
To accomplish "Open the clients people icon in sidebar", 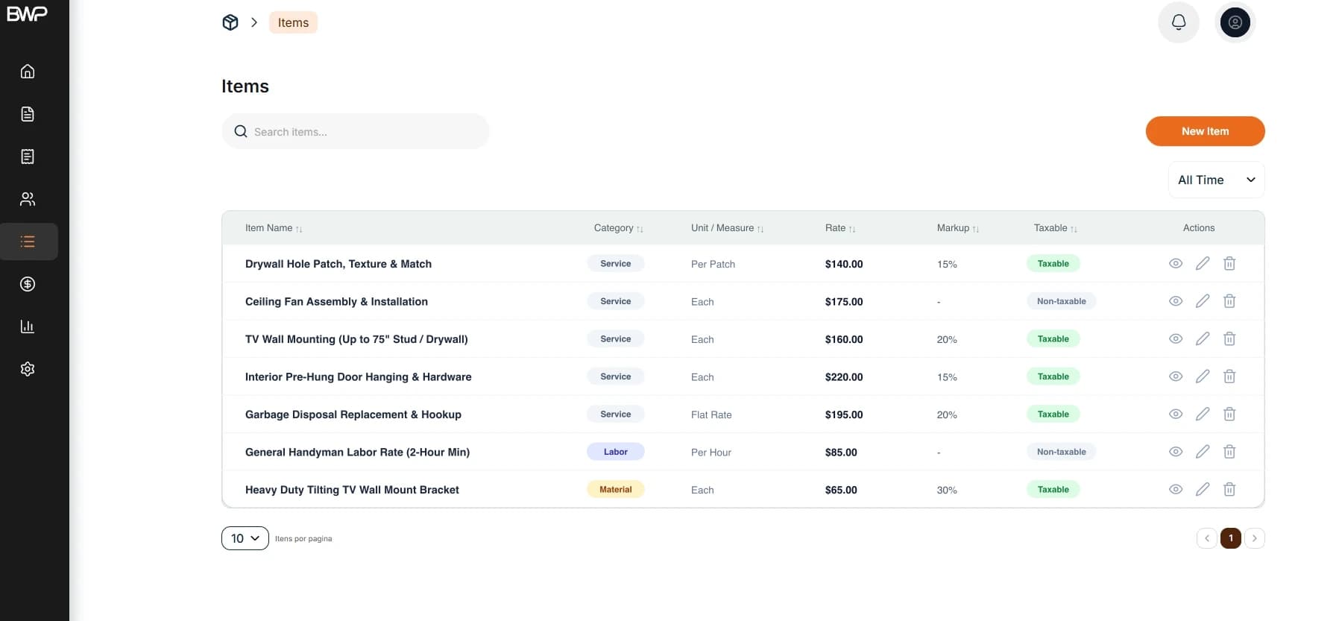I will coord(28,199).
